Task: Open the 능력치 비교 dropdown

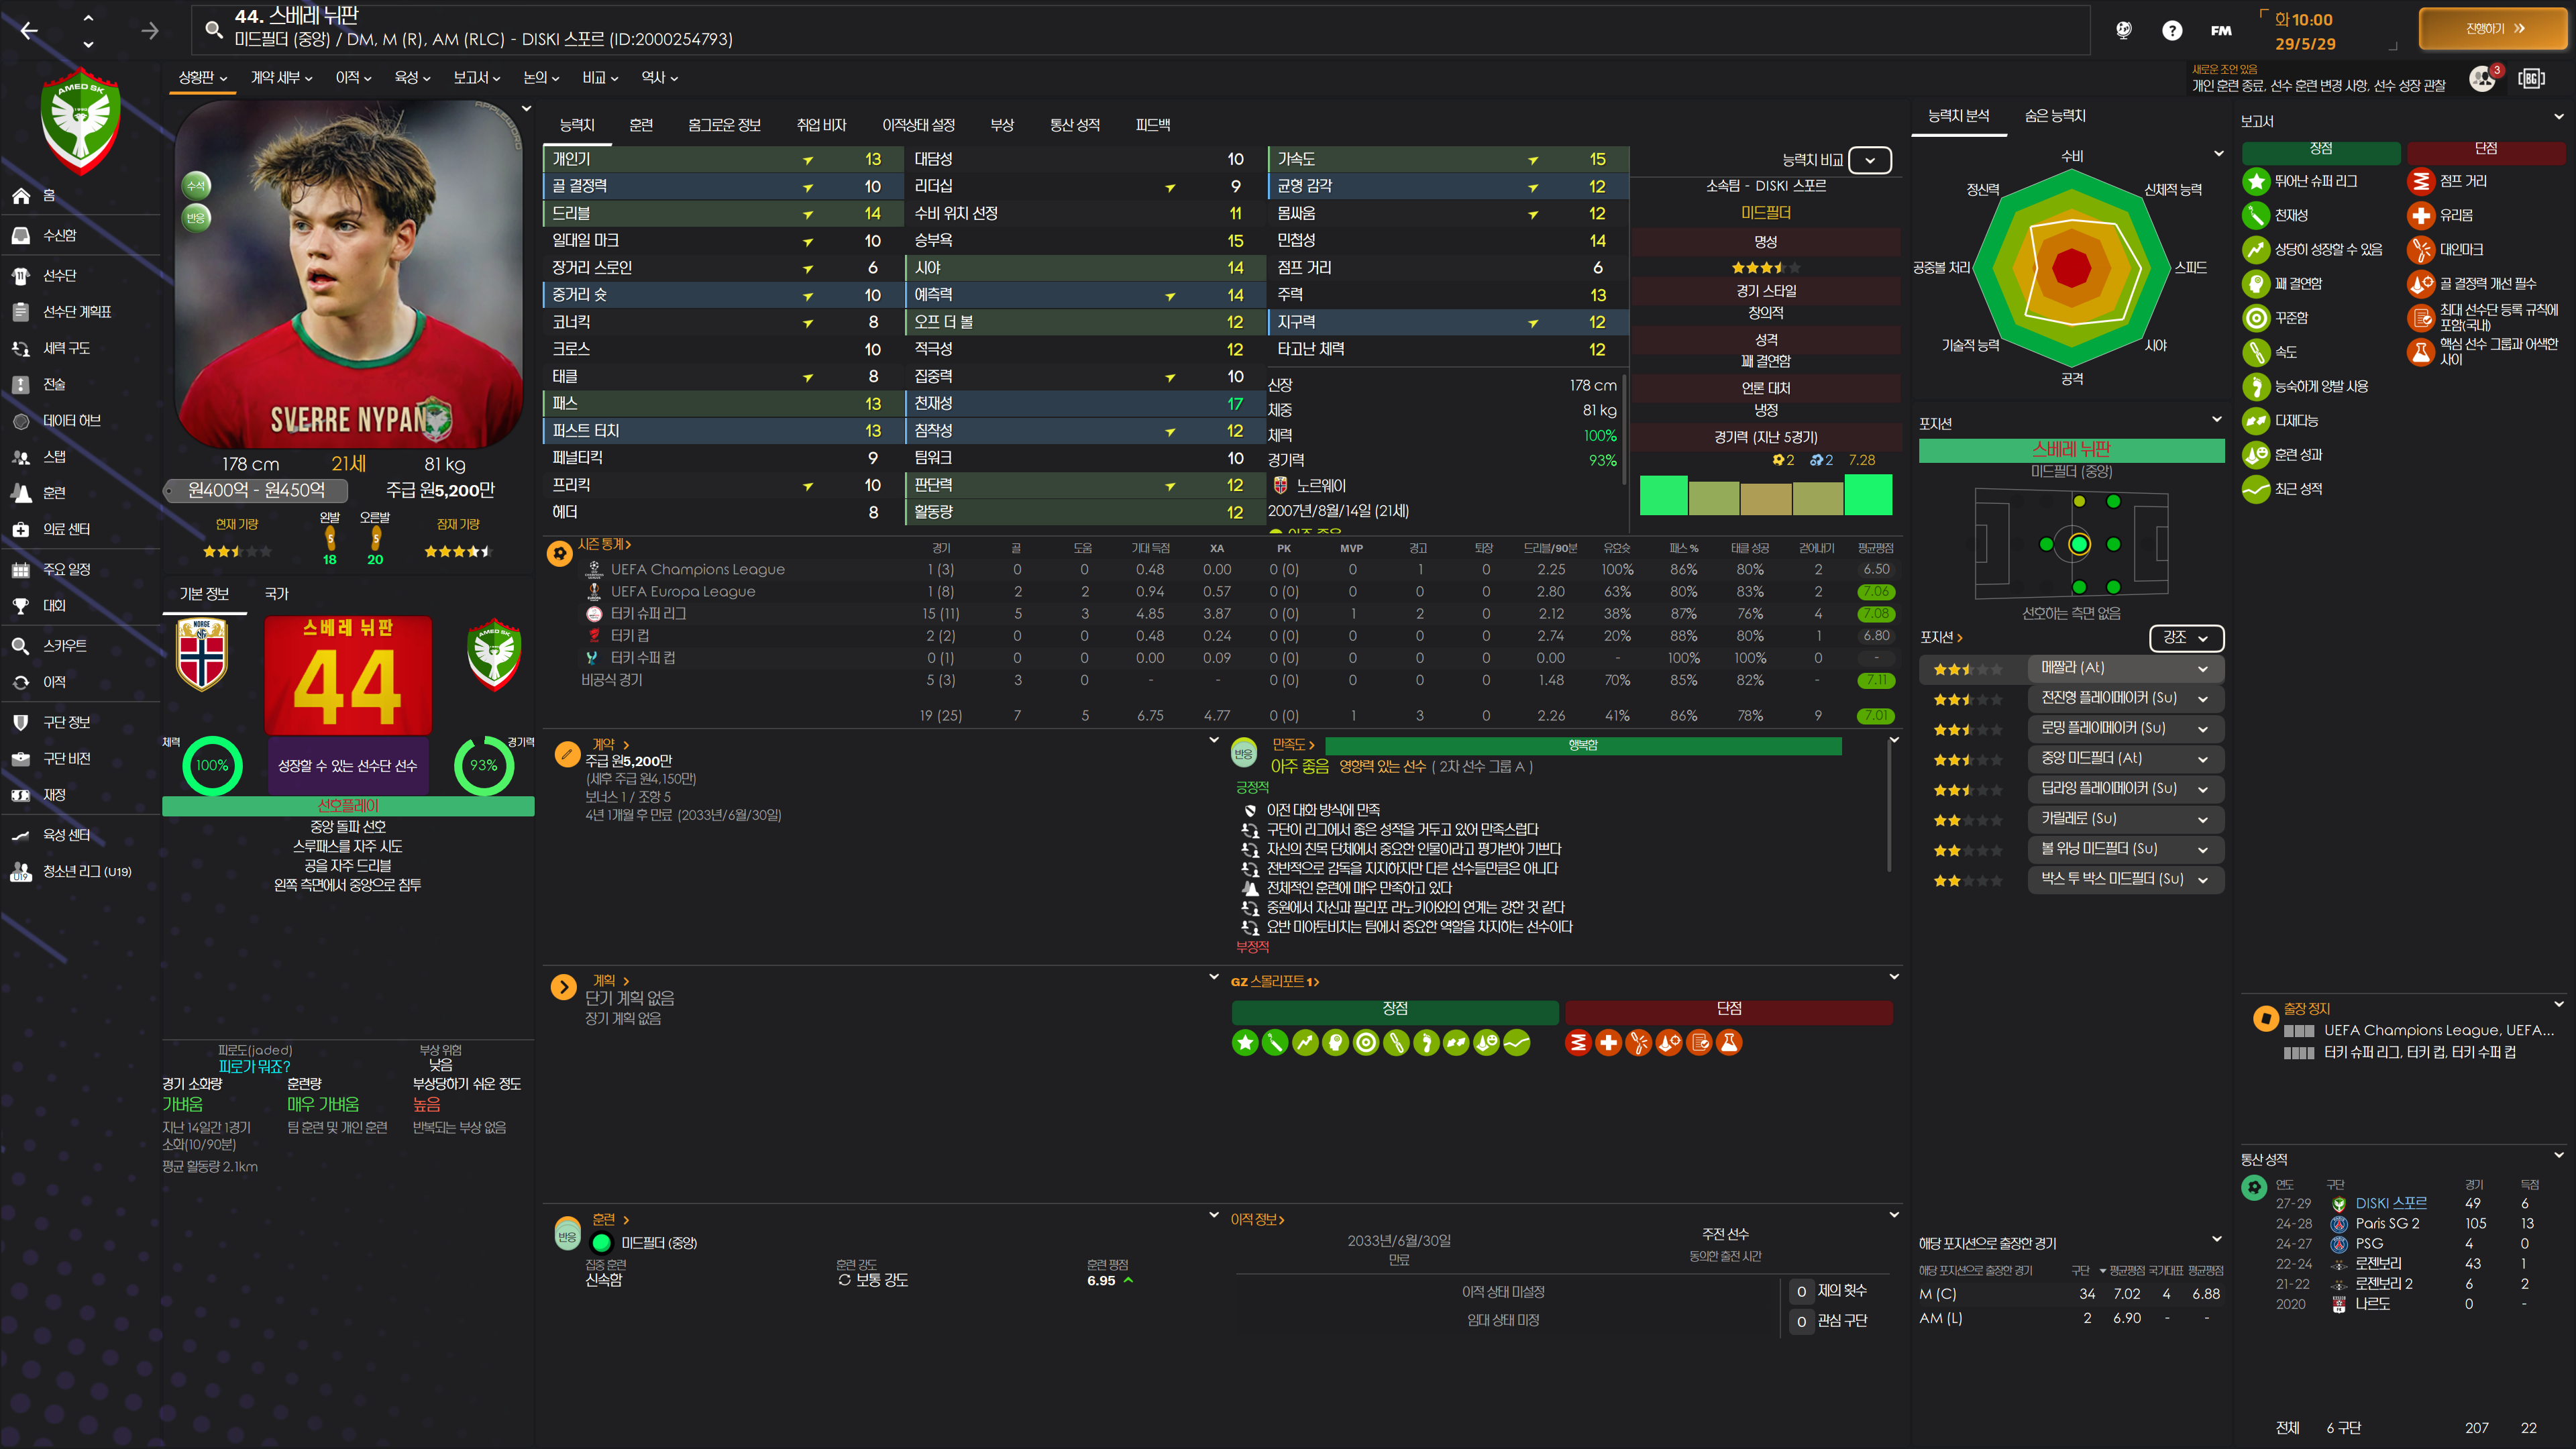Action: coord(1869,160)
